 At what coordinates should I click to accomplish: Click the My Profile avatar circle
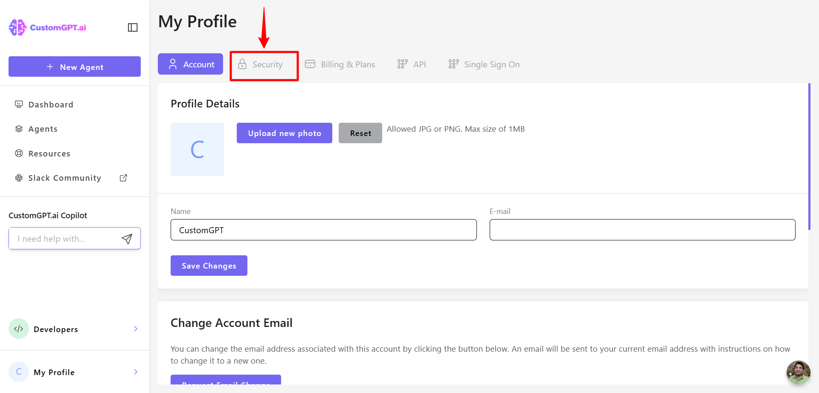pyautogui.click(x=19, y=372)
